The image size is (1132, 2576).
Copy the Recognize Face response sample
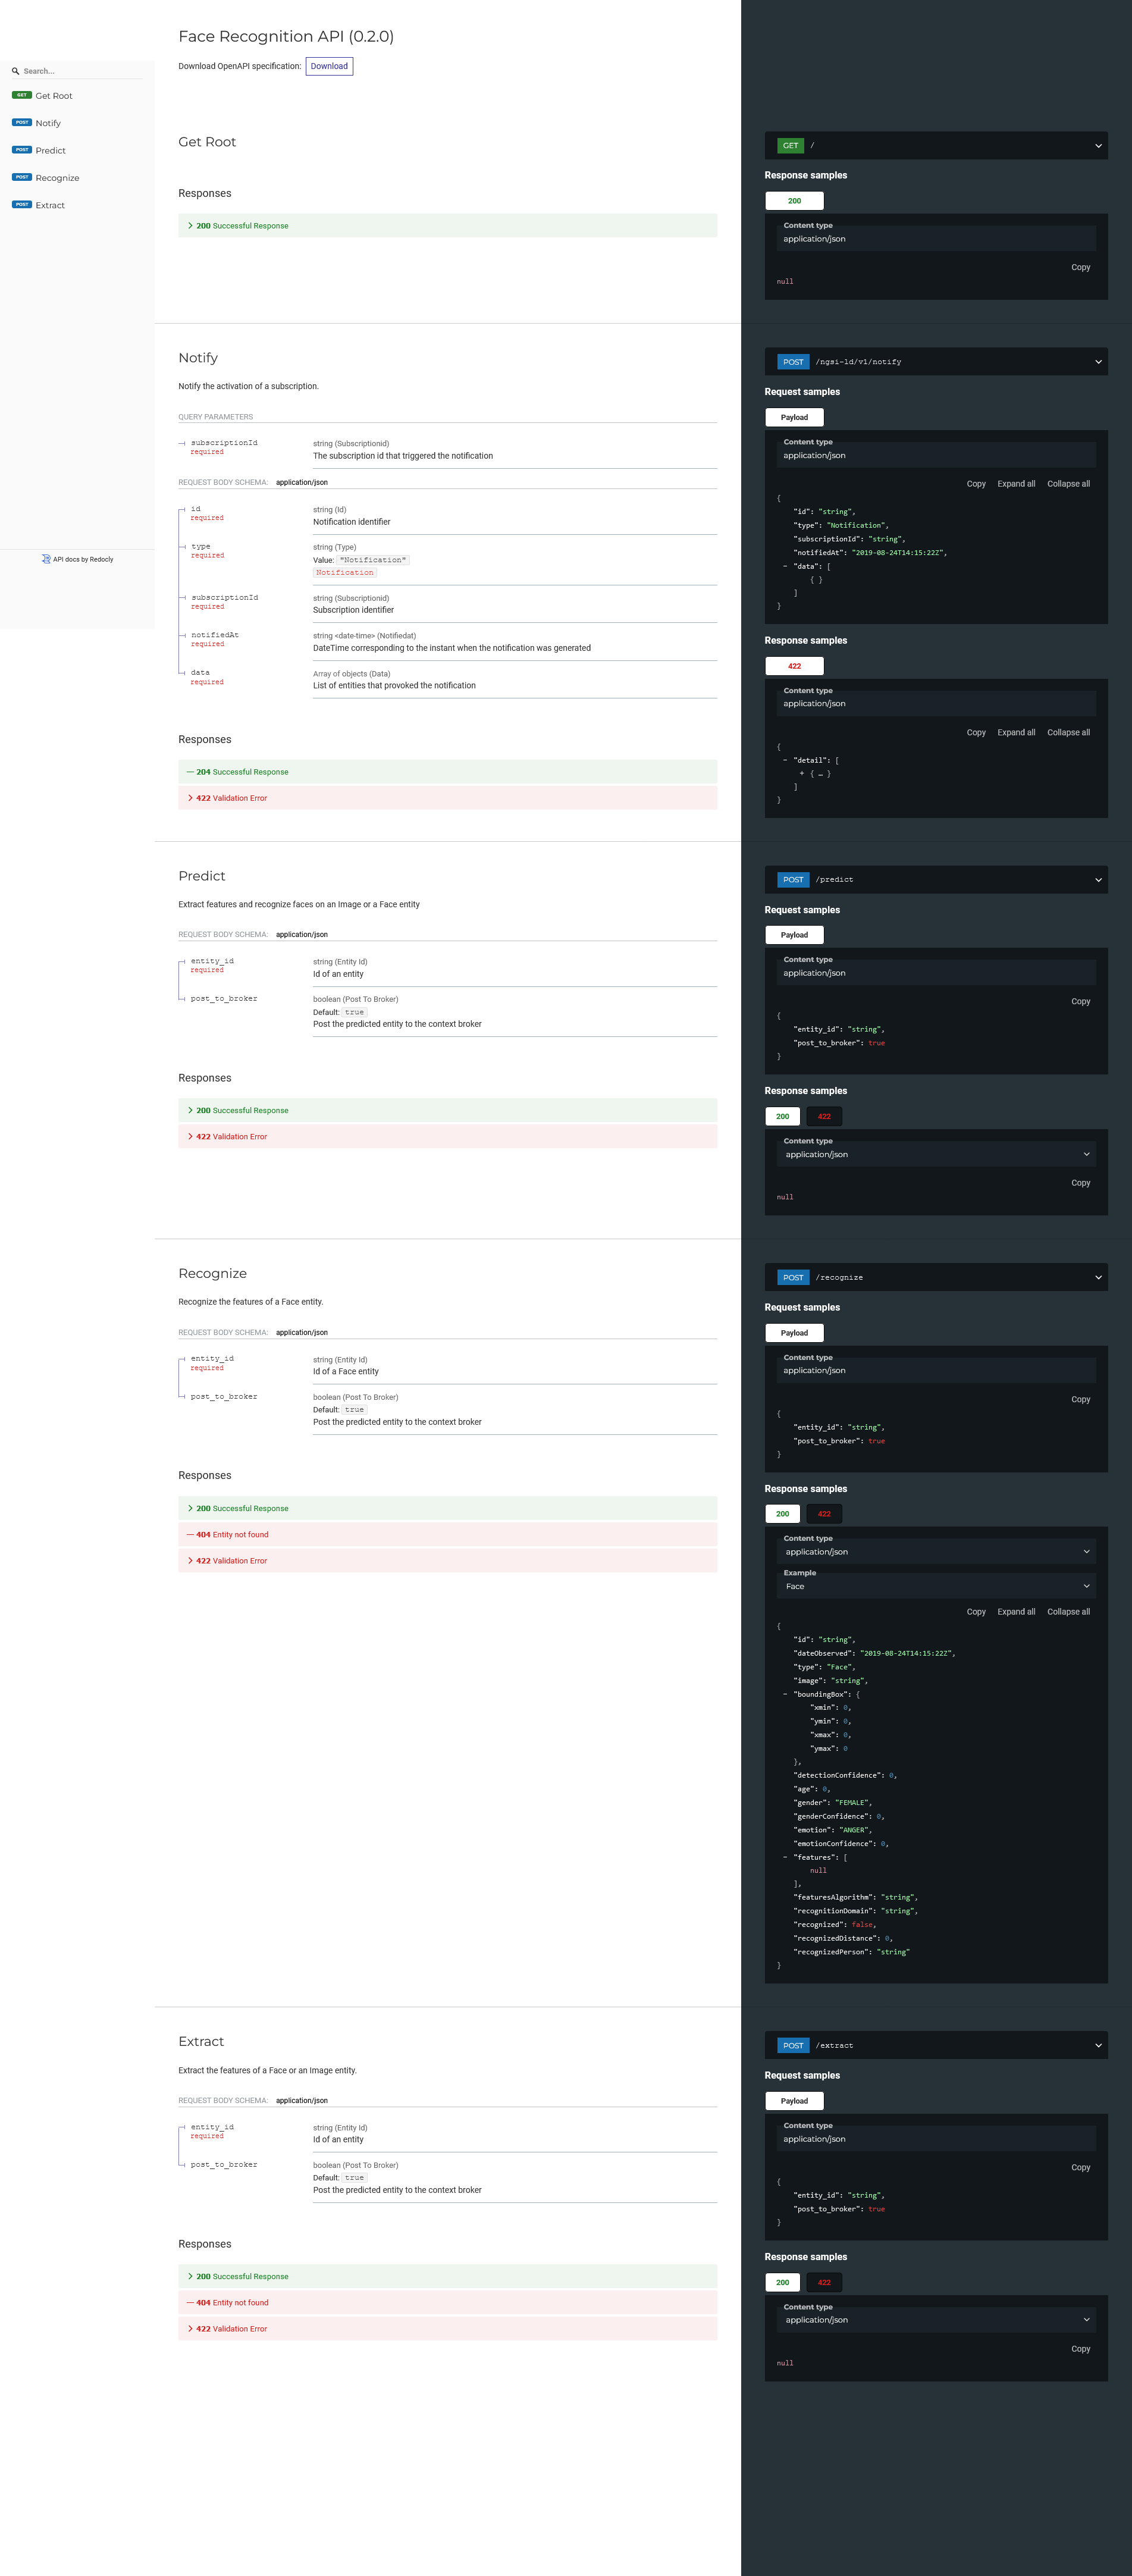click(976, 1611)
